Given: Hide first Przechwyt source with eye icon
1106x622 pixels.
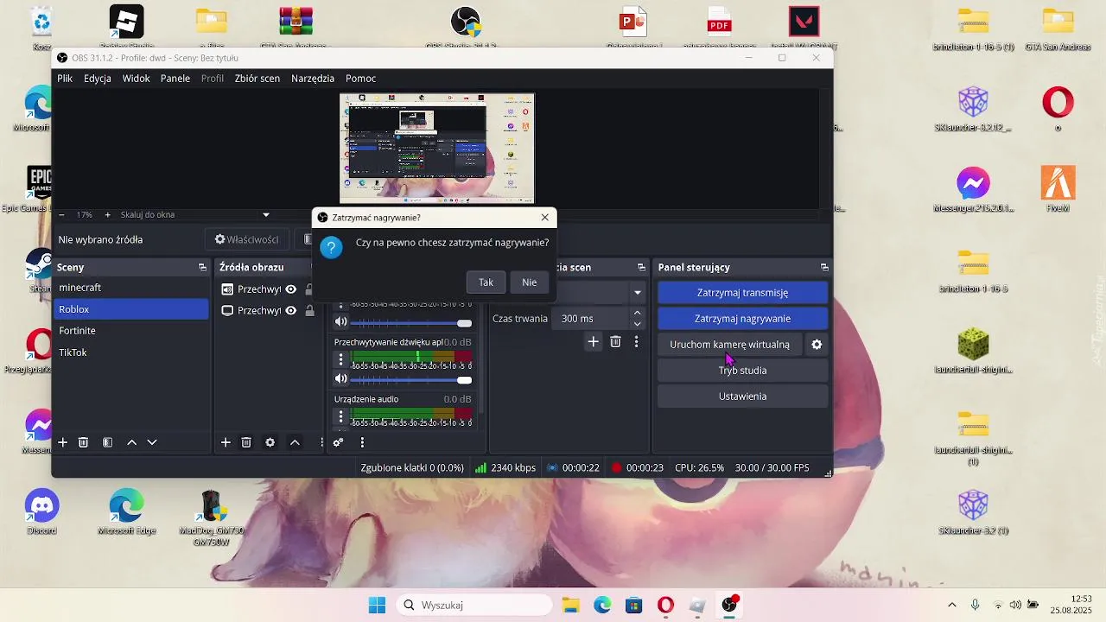Looking at the screenshot, I should point(291,289).
